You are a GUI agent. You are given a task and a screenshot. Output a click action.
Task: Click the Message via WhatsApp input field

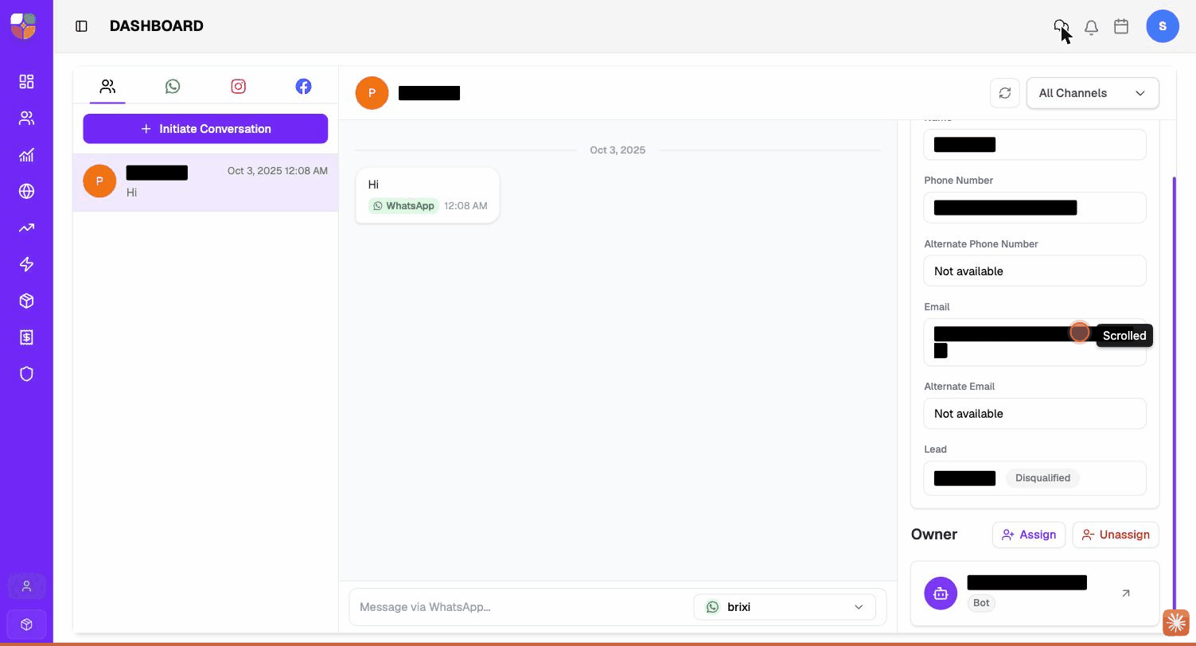521,607
